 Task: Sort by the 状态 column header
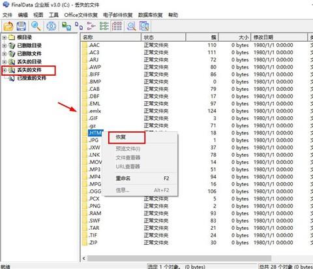point(164,37)
